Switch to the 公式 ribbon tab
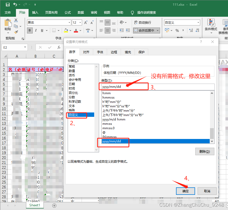Viewport: 228px width, 210px height. pyautogui.click(x=68, y=13)
